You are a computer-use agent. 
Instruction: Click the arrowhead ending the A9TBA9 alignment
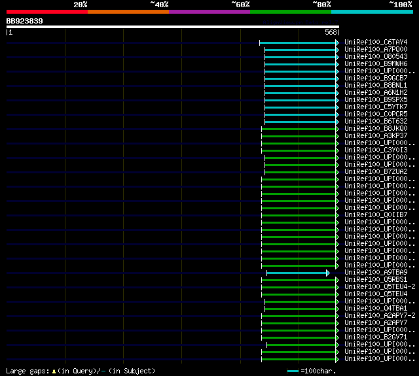(328, 273)
